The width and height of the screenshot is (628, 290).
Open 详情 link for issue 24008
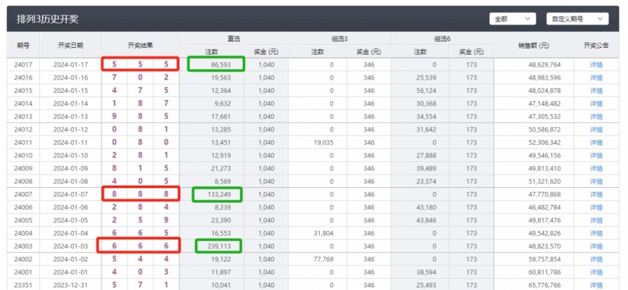click(596, 182)
